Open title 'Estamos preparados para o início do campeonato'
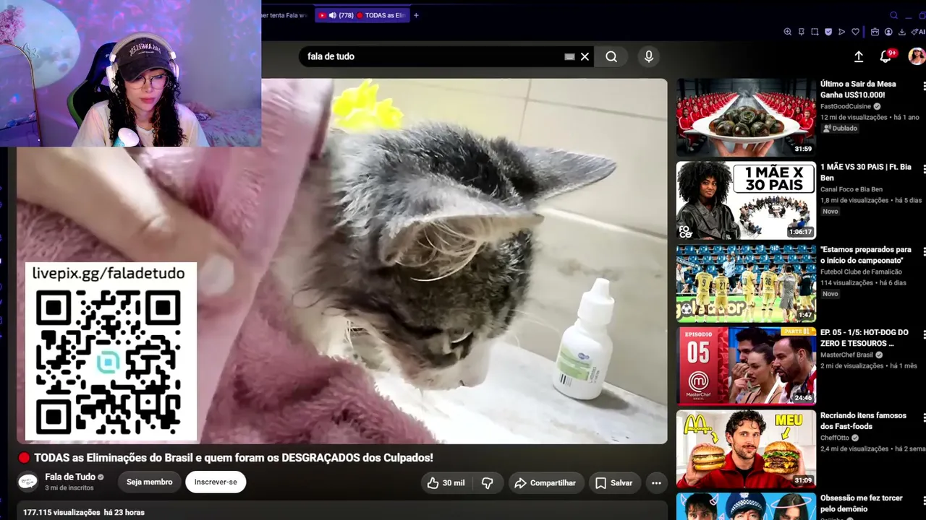Screen dimensions: 926x520 click(x=866, y=255)
